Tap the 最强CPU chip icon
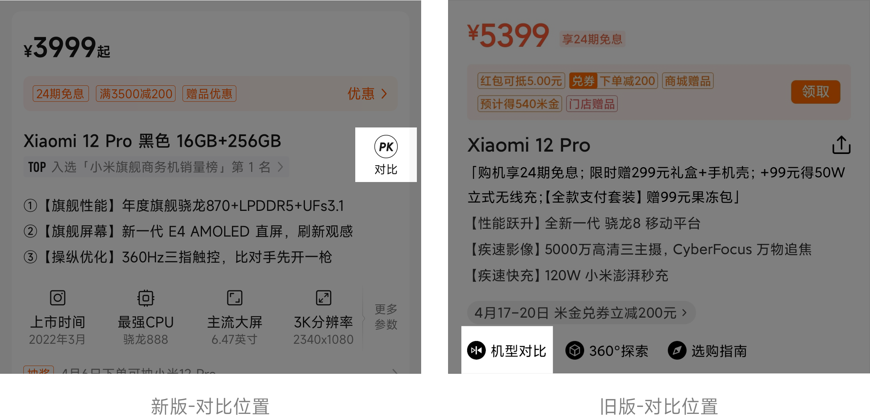The image size is (870, 419). [x=146, y=298]
